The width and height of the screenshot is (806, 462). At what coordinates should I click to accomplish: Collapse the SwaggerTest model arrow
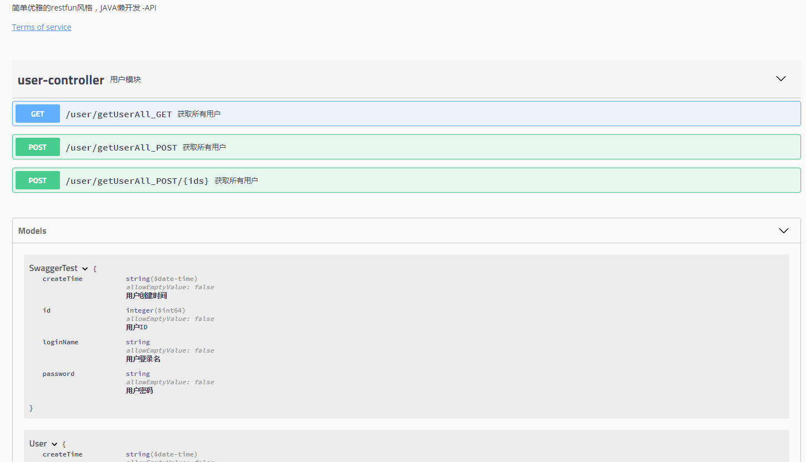click(85, 269)
